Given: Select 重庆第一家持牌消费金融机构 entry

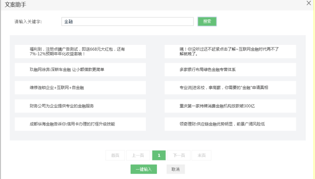Looking at the screenshot, I should point(230,106).
